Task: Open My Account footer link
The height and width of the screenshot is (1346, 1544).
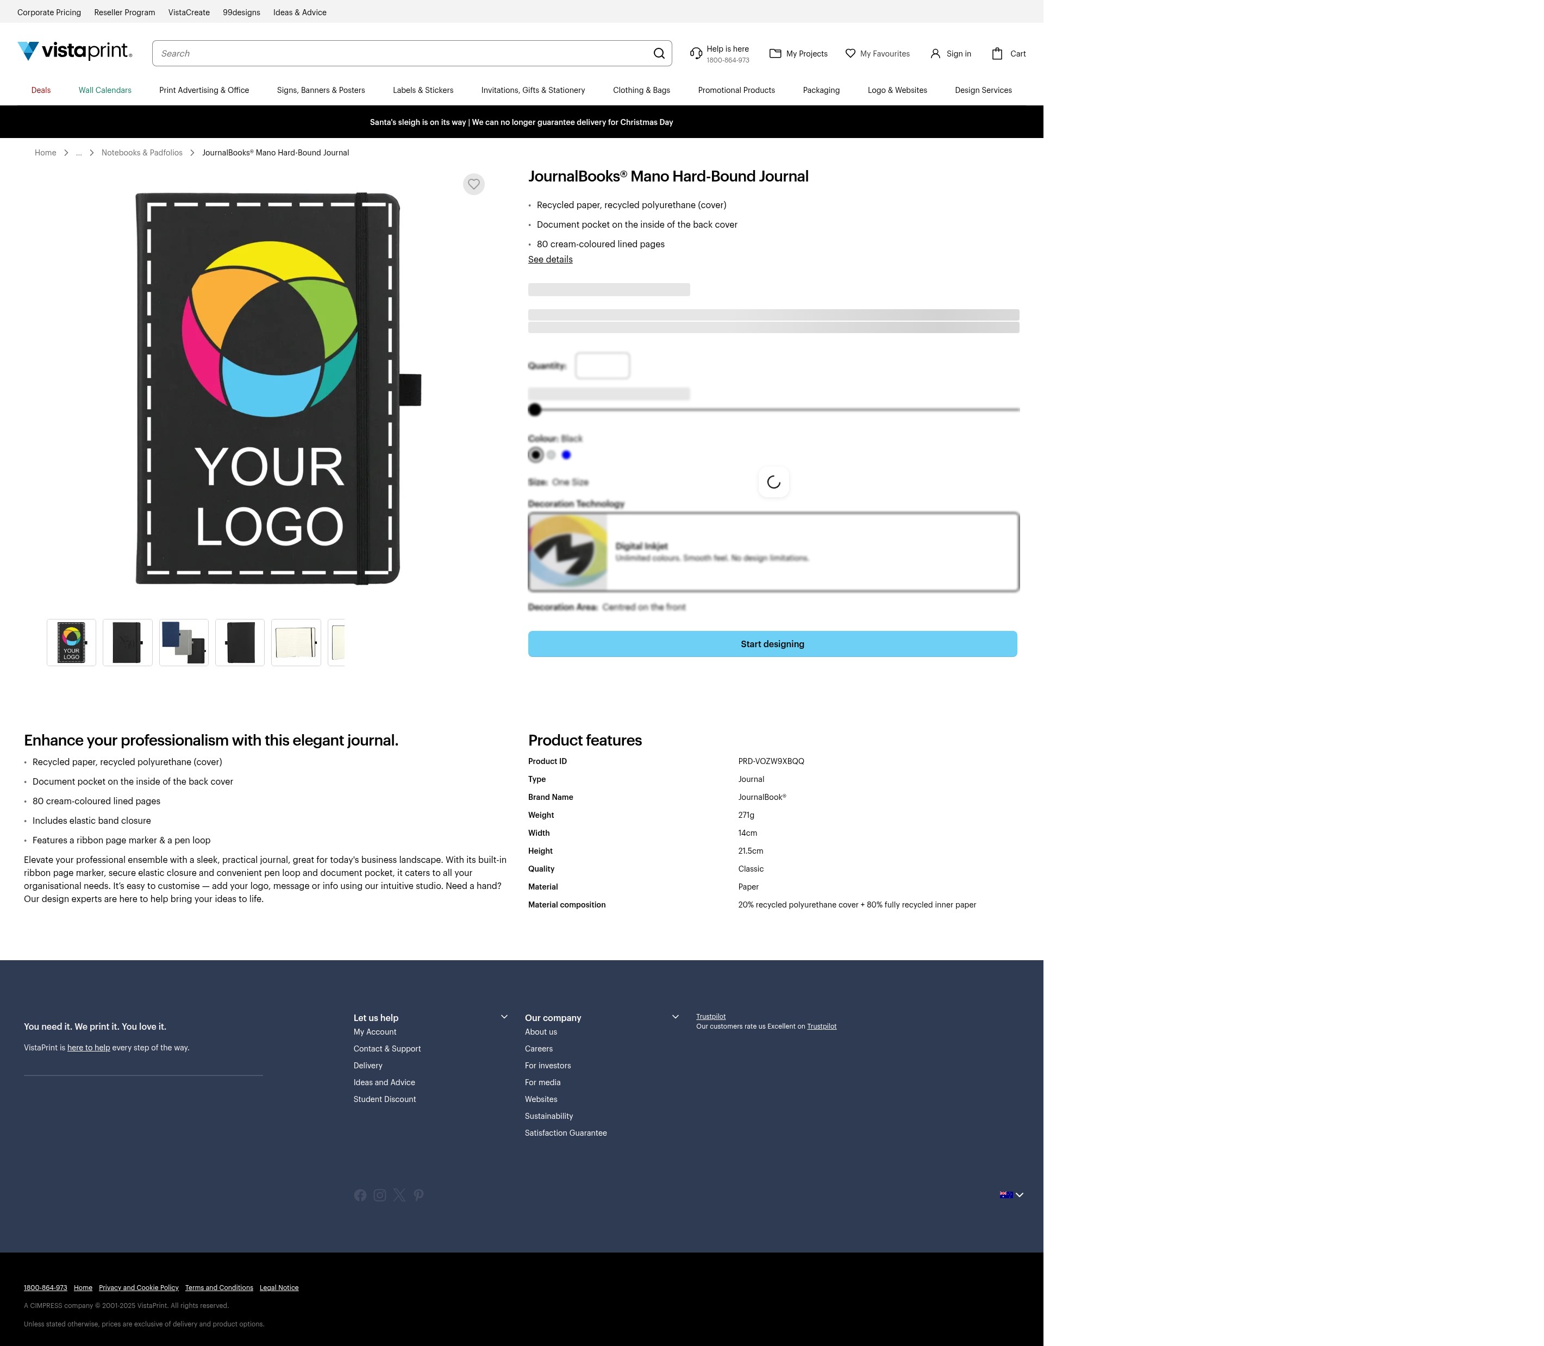Action: [375, 1032]
